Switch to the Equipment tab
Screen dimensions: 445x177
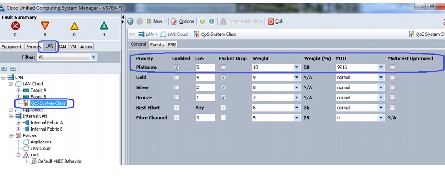tap(11, 47)
